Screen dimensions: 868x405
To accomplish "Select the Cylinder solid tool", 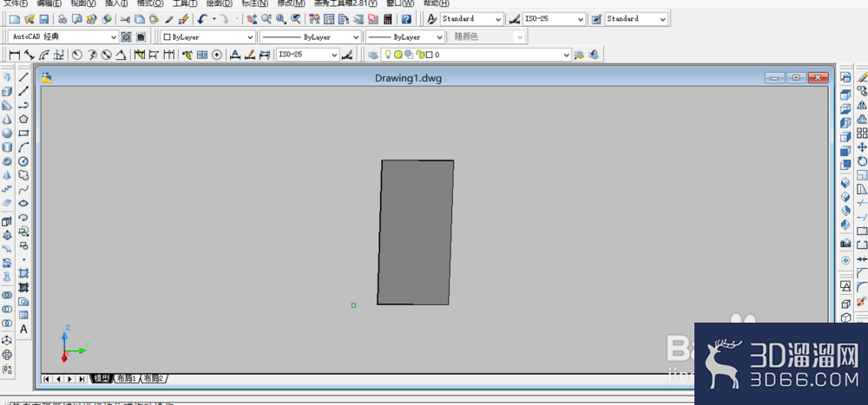I will coord(7,147).
